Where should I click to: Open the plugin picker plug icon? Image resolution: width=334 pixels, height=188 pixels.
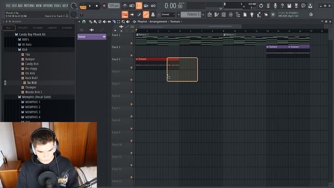[252, 15]
